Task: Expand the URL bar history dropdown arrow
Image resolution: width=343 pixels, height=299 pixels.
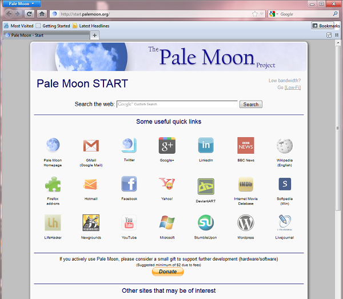Action: click(x=262, y=14)
